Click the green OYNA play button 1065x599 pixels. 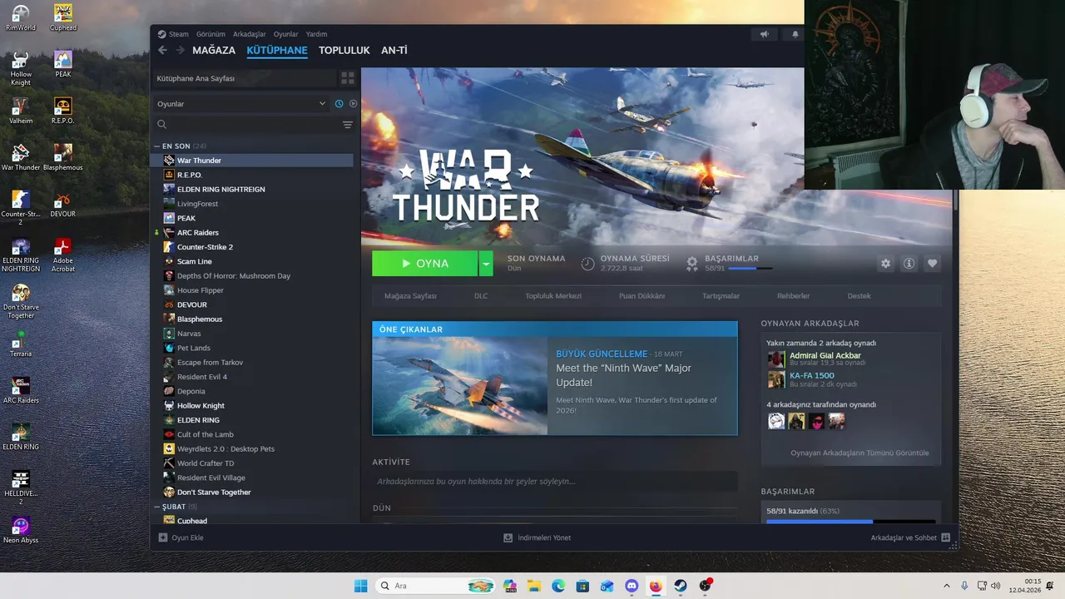click(425, 263)
